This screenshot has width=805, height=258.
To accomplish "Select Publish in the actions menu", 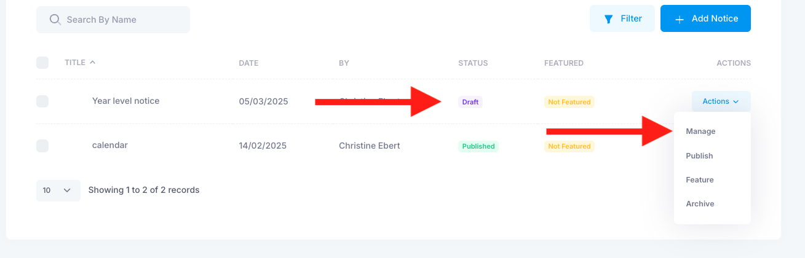I will pos(699,156).
